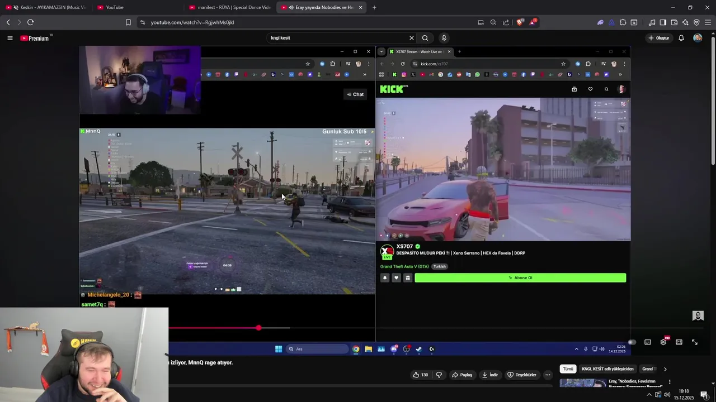Start voice search with the microphone
The image size is (716, 402).
444,38
